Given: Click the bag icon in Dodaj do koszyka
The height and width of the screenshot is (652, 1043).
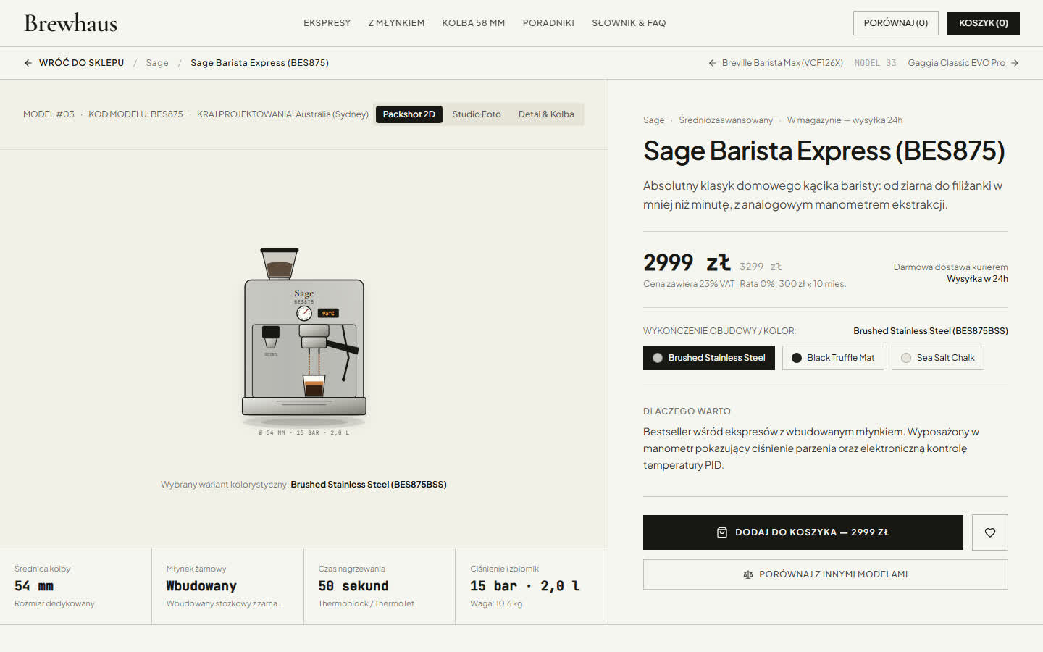Looking at the screenshot, I should pos(722,532).
